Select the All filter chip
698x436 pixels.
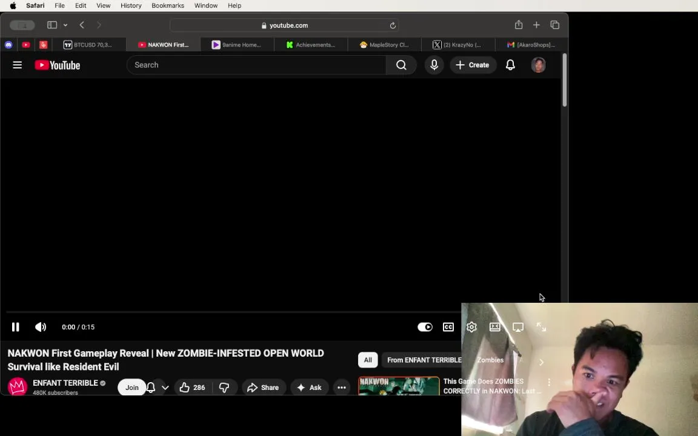(368, 360)
